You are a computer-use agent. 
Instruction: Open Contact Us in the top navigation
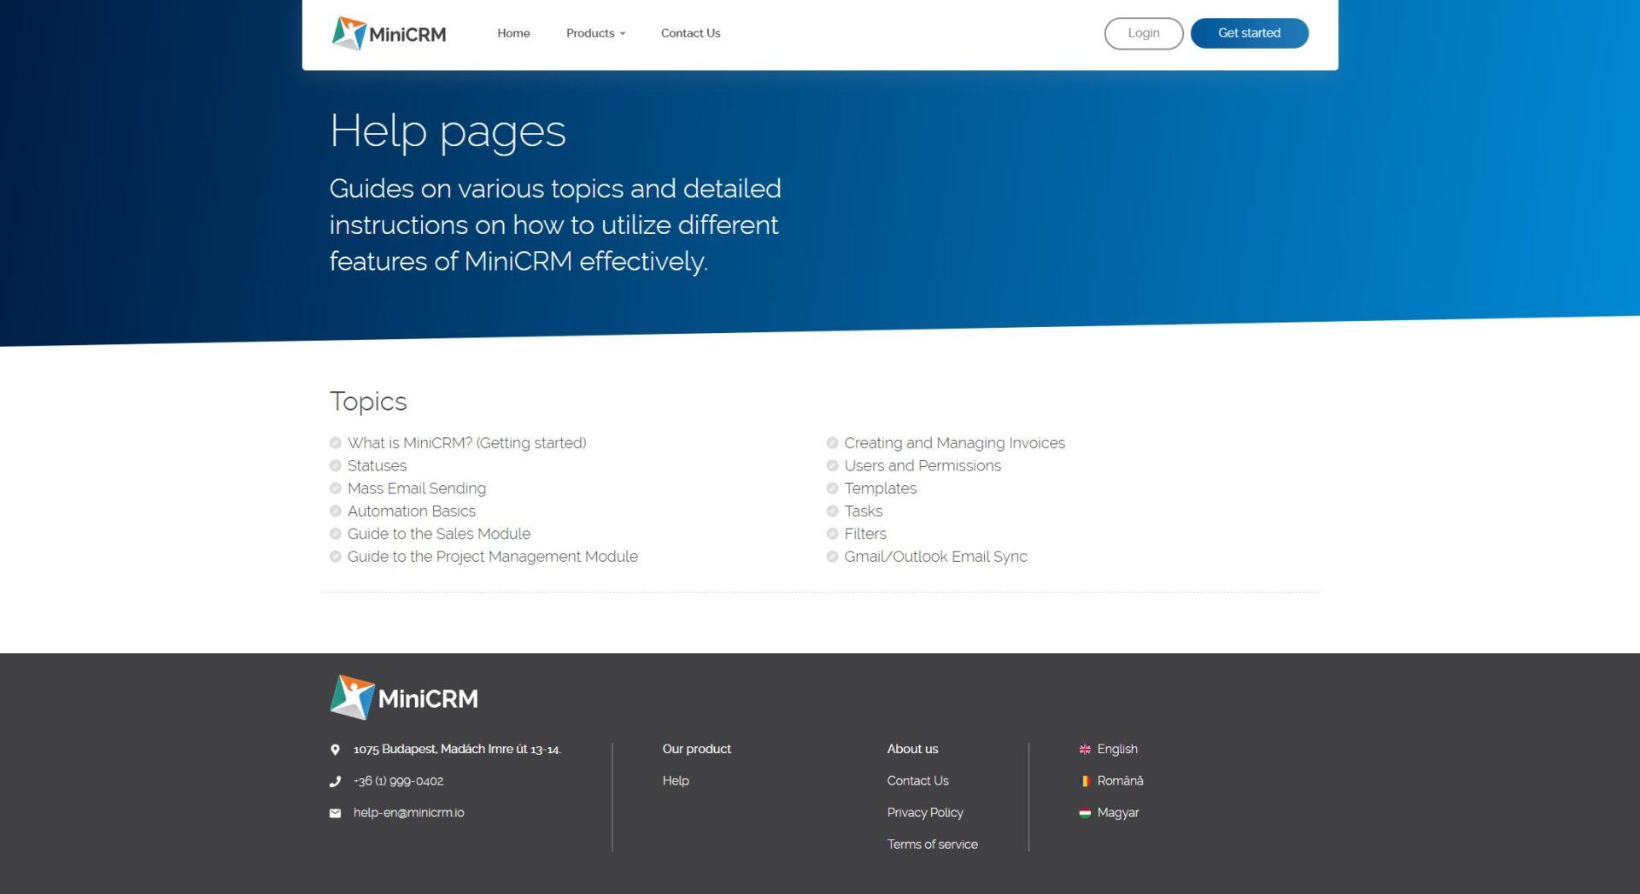pos(690,33)
